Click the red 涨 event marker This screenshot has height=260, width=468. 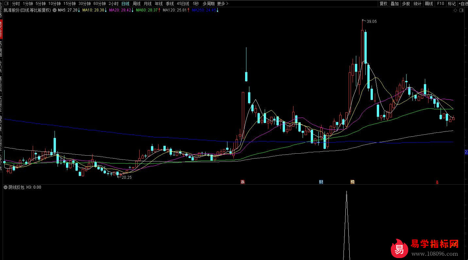(242, 182)
